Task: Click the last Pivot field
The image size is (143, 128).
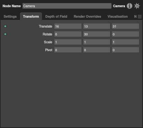Action: pos(126,50)
